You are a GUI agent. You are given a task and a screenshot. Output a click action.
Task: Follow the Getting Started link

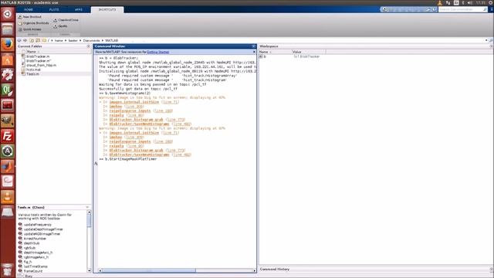157,52
